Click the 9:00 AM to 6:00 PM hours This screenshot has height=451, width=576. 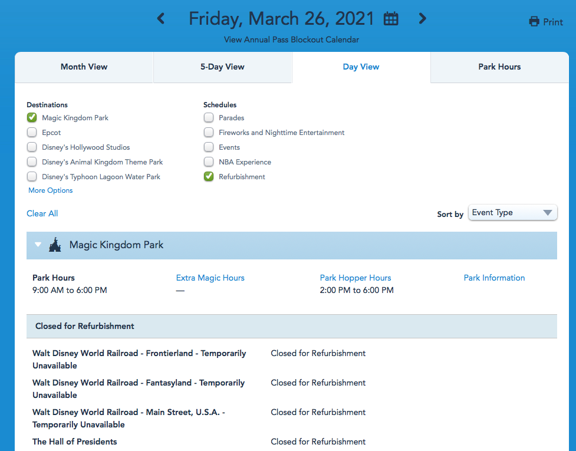tap(70, 290)
